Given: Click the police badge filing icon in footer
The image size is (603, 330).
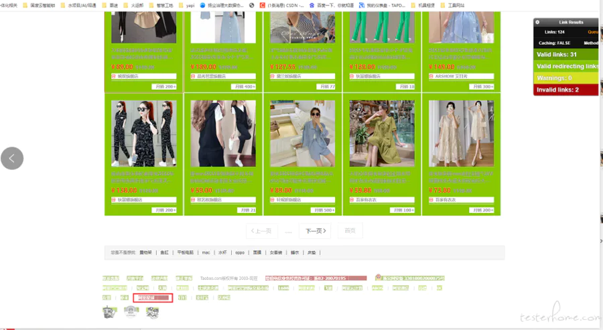Looking at the screenshot, I should click(x=378, y=277).
